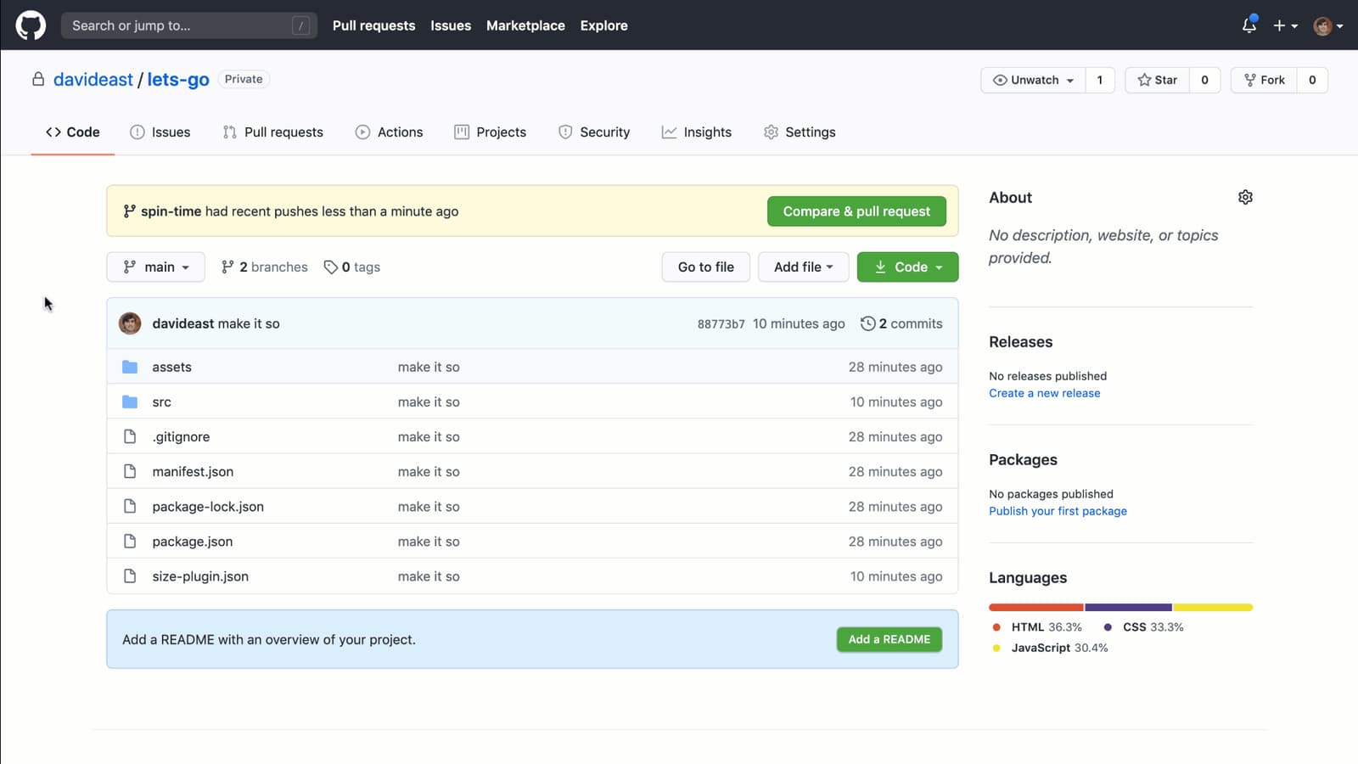Open commit hash 88773b7
This screenshot has width=1358, height=764.
tap(721, 324)
